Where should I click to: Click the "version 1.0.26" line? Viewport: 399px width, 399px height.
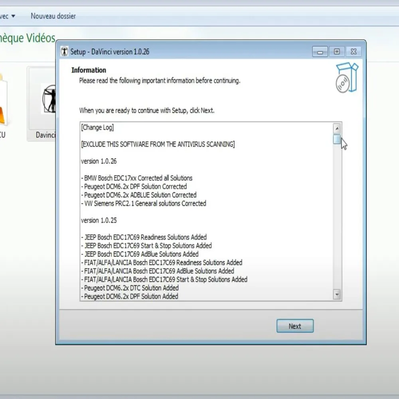(x=99, y=161)
